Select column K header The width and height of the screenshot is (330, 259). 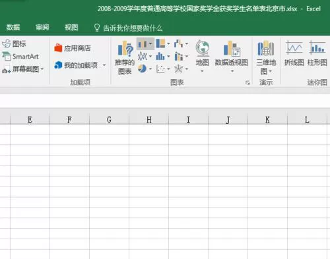click(267, 119)
